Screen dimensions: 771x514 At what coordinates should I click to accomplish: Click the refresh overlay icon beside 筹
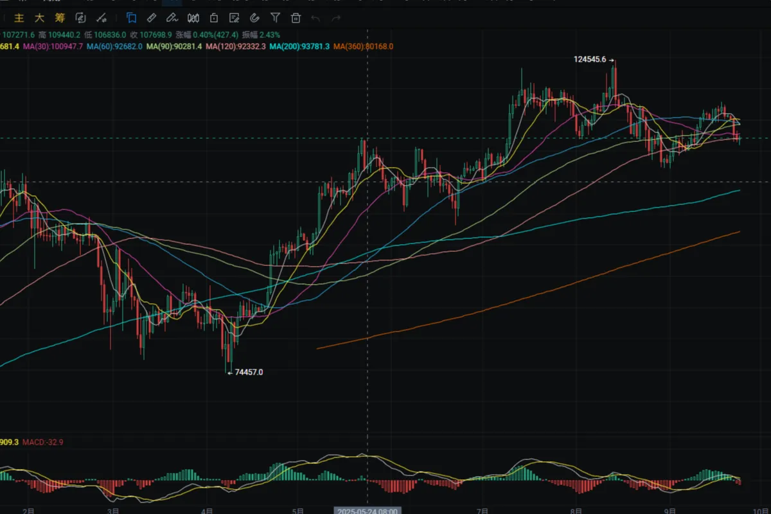click(80, 18)
